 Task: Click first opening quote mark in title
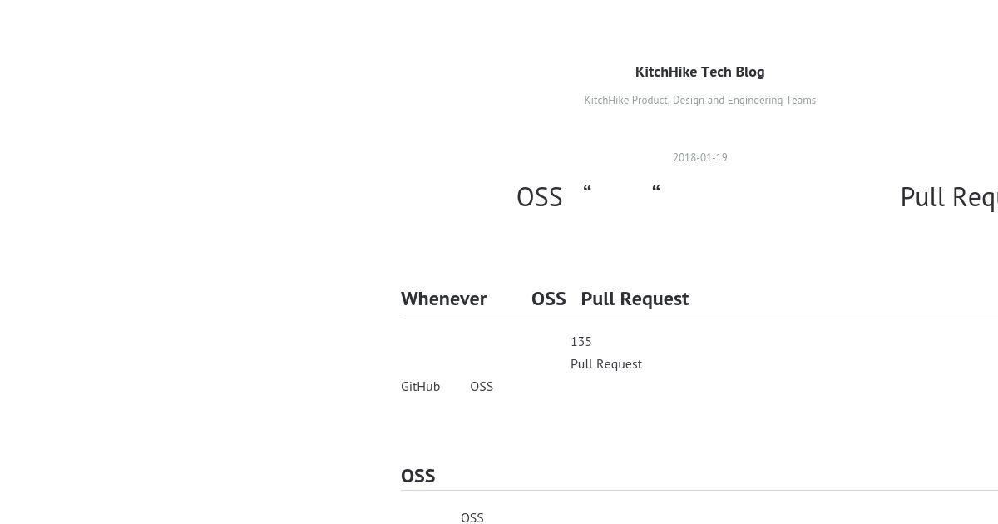click(x=587, y=190)
